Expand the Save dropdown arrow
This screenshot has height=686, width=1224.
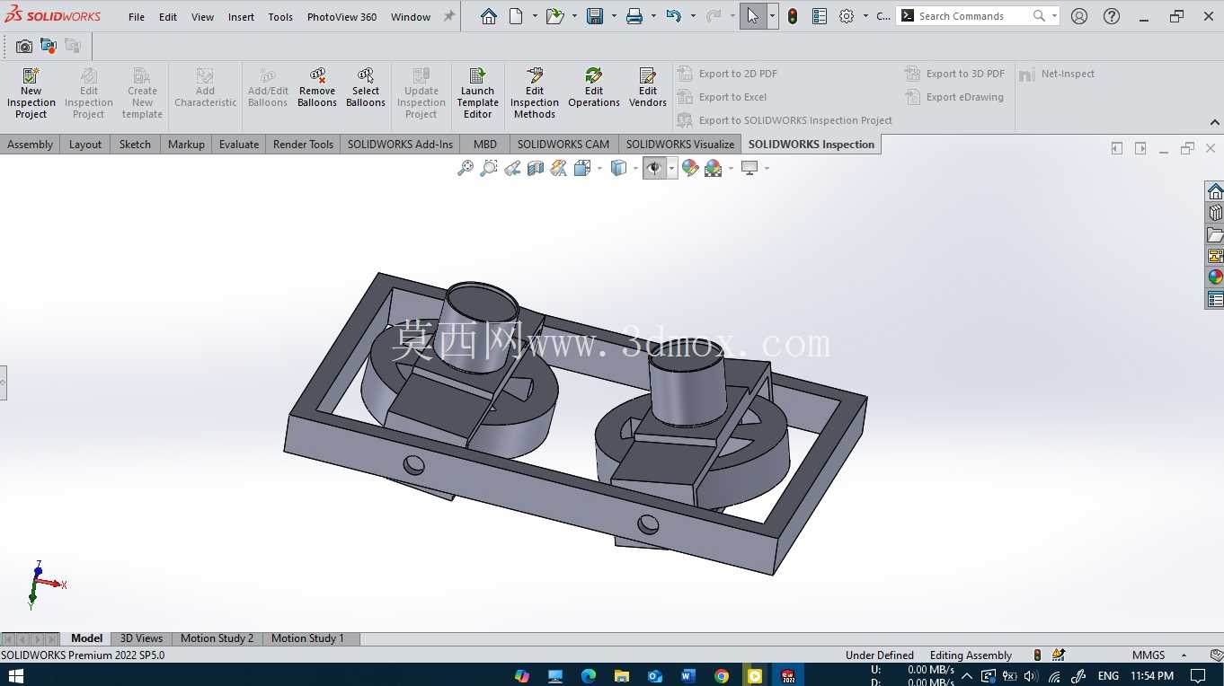[x=614, y=16]
